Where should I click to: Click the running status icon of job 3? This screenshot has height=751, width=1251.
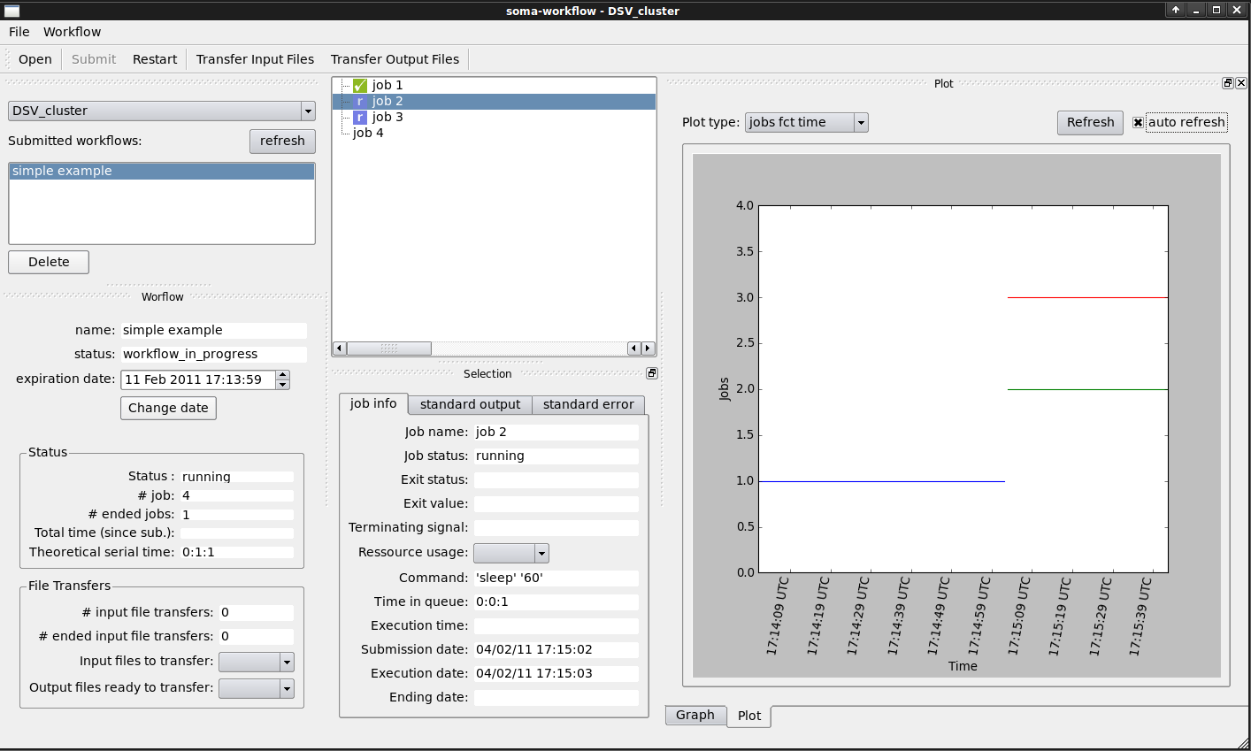pyautogui.click(x=360, y=118)
